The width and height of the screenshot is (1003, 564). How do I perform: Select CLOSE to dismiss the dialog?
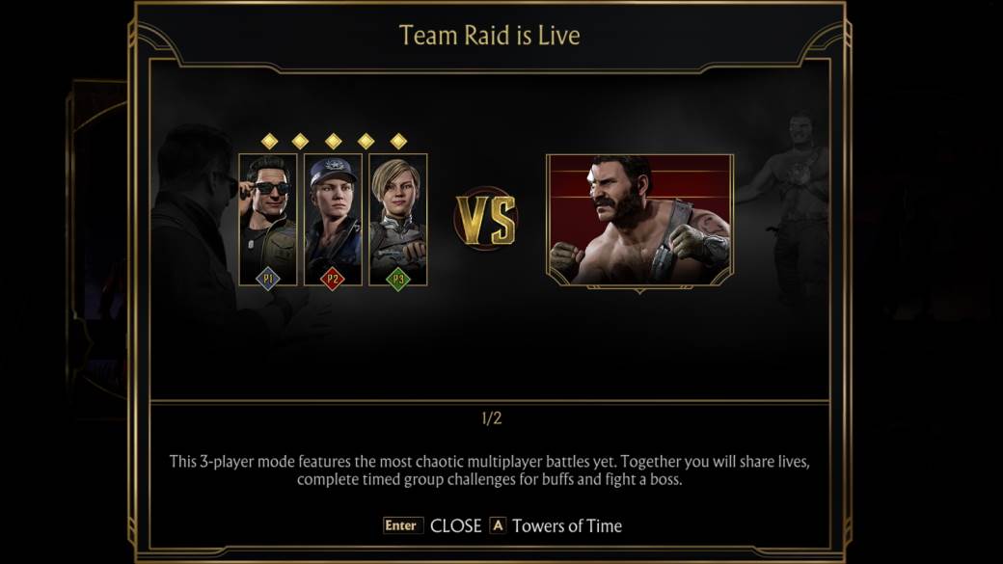[x=455, y=525]
